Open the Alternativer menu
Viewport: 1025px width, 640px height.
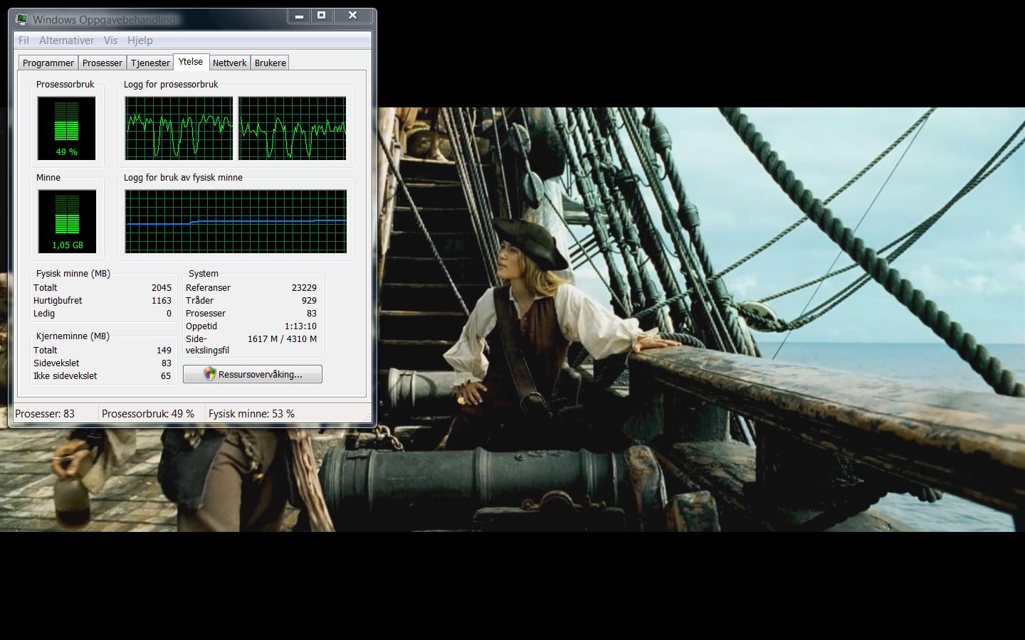click(66, 41)
